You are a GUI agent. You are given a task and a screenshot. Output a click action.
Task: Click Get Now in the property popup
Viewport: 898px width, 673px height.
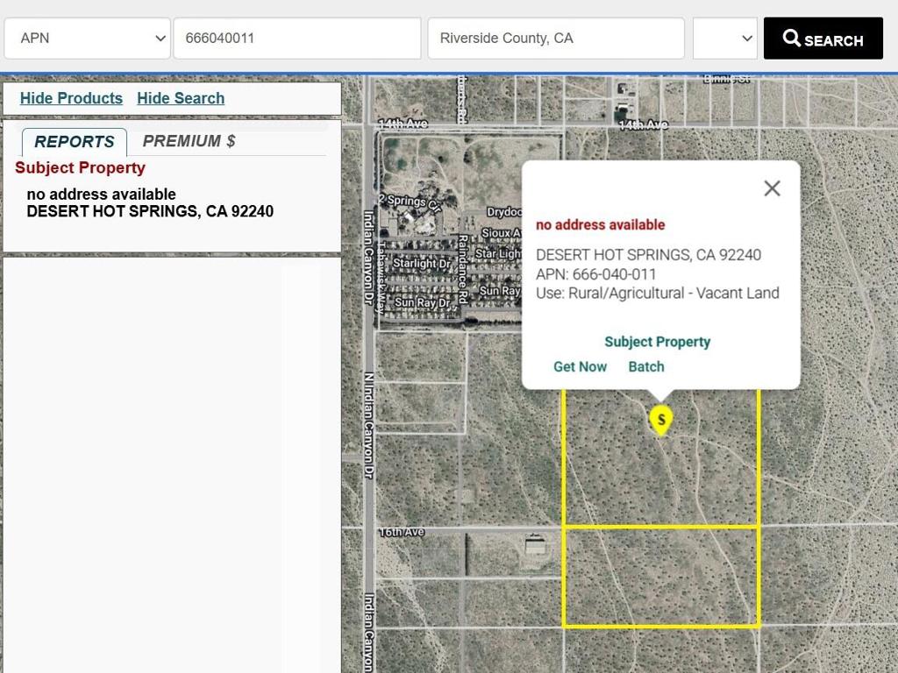pyautogui.click(x=580, y=366)
